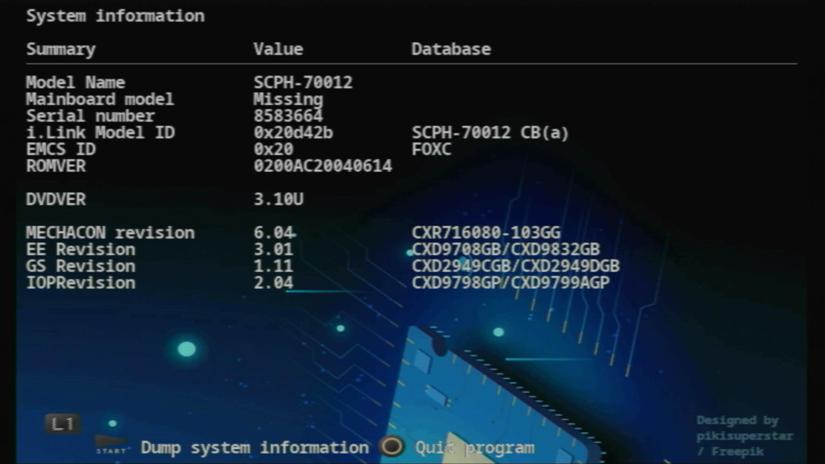
Task: Click DVDVER value 3.10U
Action: click(278, 199)
